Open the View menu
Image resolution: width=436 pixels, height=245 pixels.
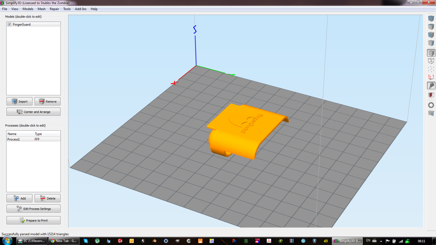point(15,9)
